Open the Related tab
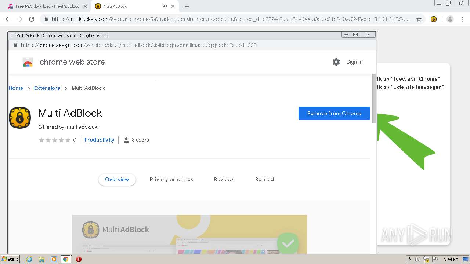 tap(264, 179)
